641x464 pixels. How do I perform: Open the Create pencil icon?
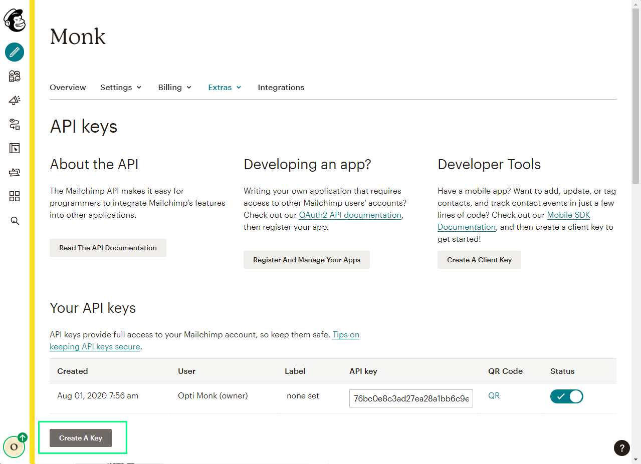pyautogui.click(x=15, y=52)
